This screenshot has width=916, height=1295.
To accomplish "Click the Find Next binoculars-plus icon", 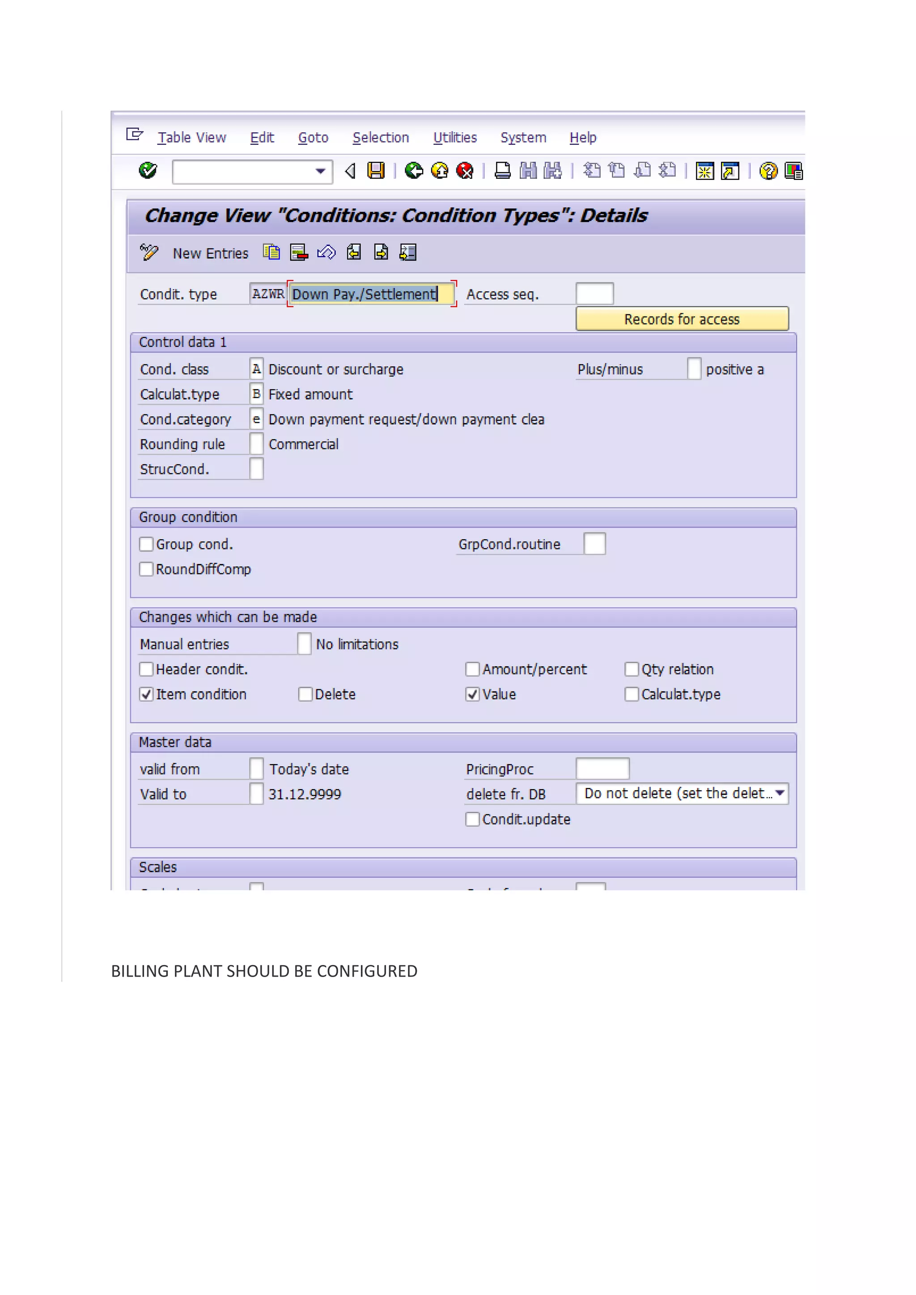I will pos(553,170).
